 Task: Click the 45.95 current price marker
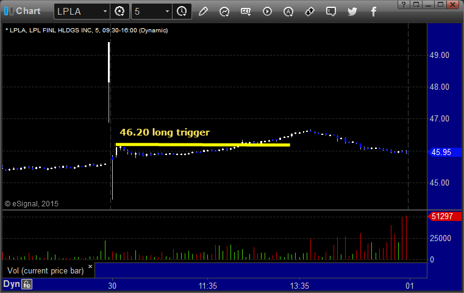point(444,152)
